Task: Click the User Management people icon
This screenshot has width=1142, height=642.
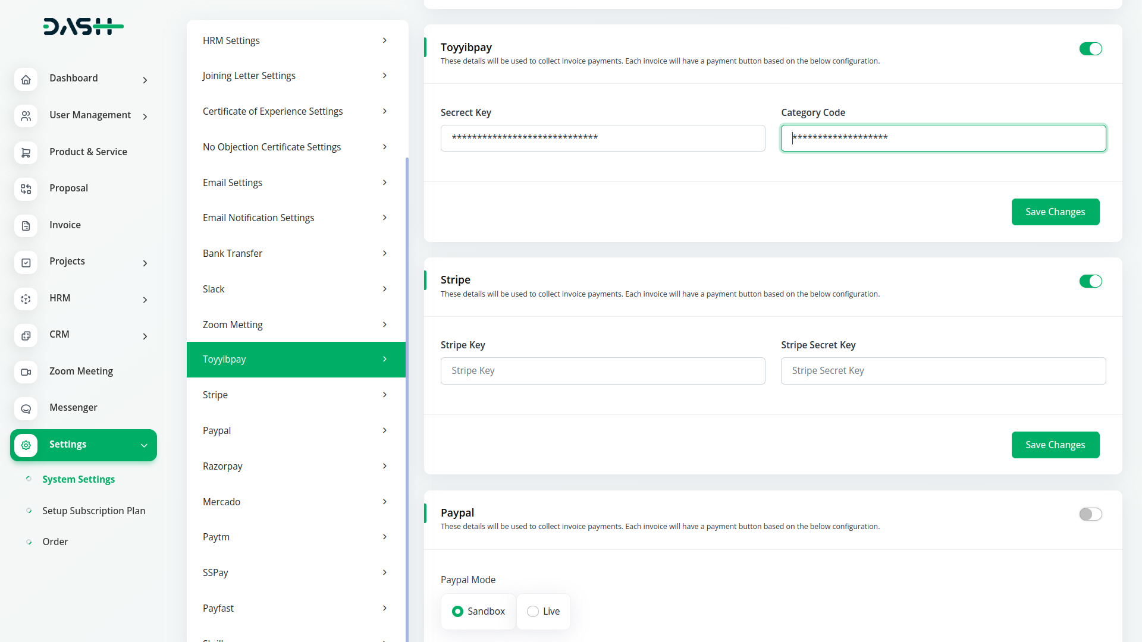Action: pyautogui.click(x=26, y=116)
